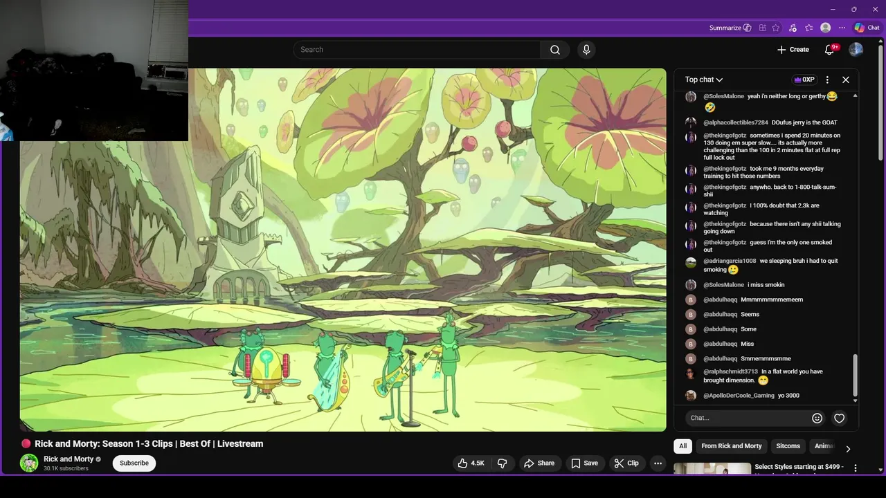The image size is (886, 498).
Task: Select the partially visible Animation chip
Action: (823, 446)
